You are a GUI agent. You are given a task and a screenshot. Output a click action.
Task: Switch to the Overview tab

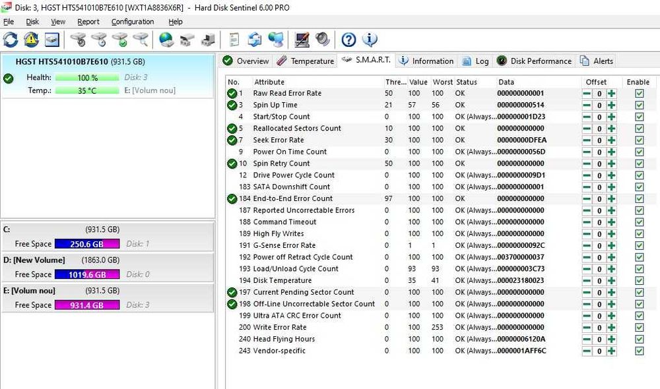pyautogui.click(x=246, y=61)
